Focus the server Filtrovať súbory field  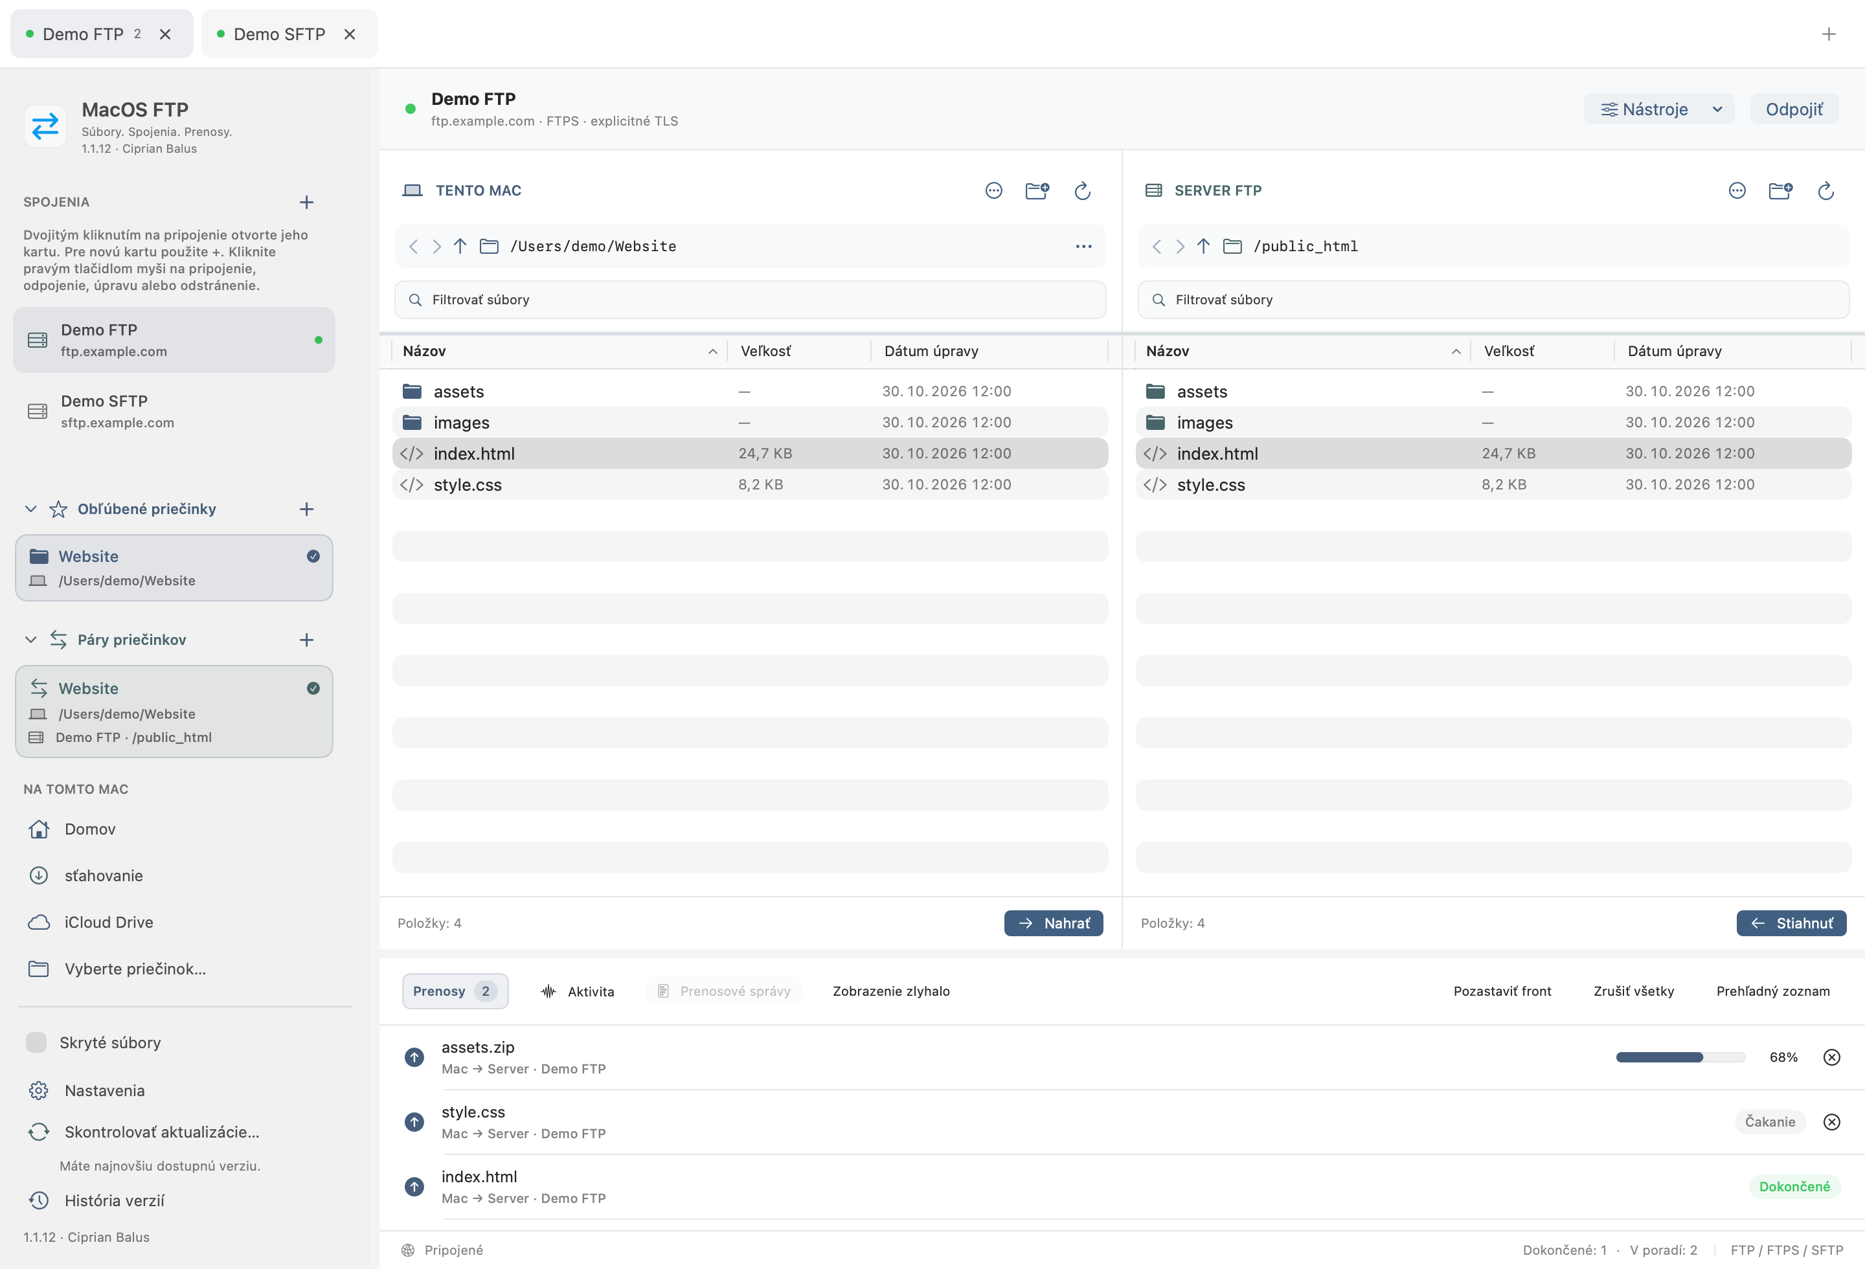coord(1493,299)
